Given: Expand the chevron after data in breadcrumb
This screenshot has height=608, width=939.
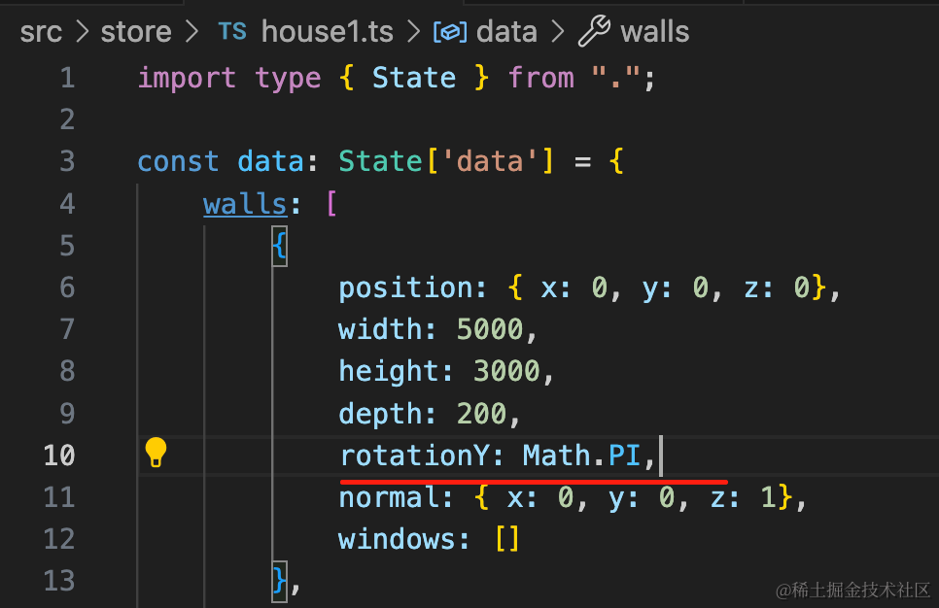Looking at the screenshot, I should tap(558, 32).
